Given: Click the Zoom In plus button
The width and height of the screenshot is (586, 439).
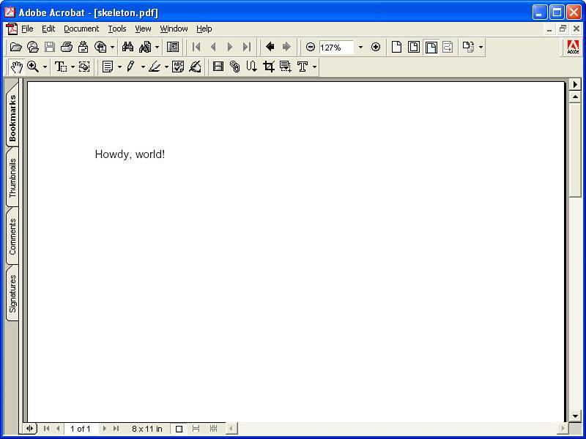Looking at the screenshot, I should pos(376,47).
